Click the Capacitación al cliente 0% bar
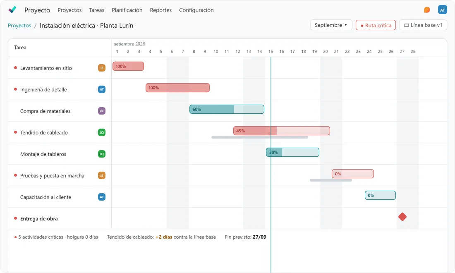This screenshot has height=273, width=455. click(x=380, y=195)
